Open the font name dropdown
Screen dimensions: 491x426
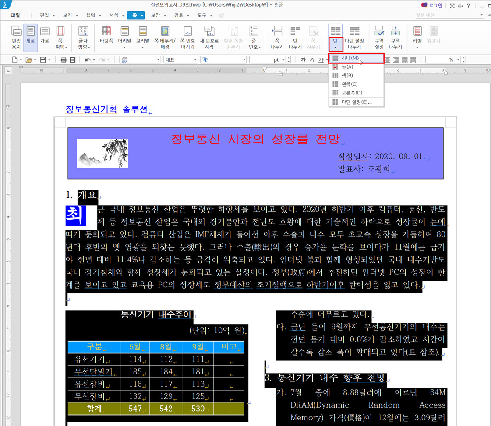(x=223, y=60)
